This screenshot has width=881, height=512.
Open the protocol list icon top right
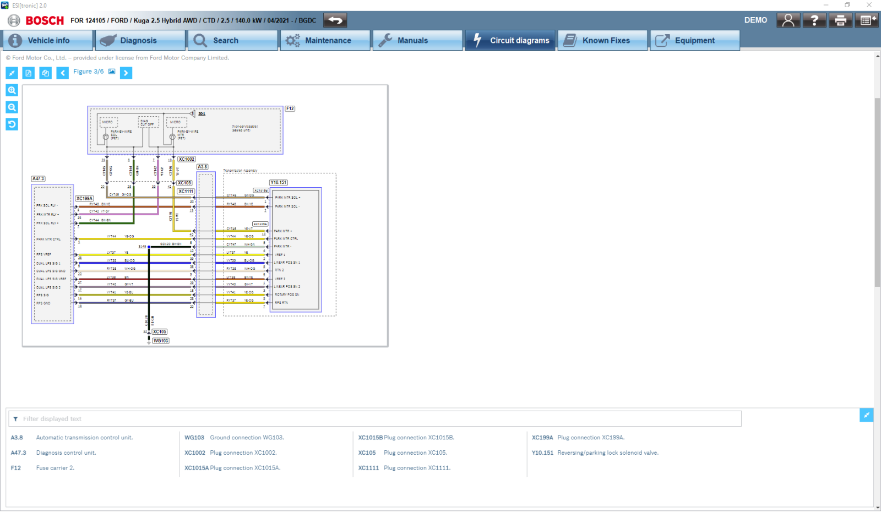(x=866, y=20)
